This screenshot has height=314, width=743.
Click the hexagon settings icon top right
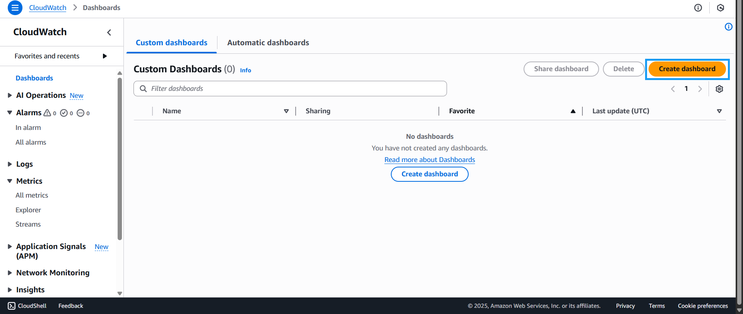click(720, 8)
